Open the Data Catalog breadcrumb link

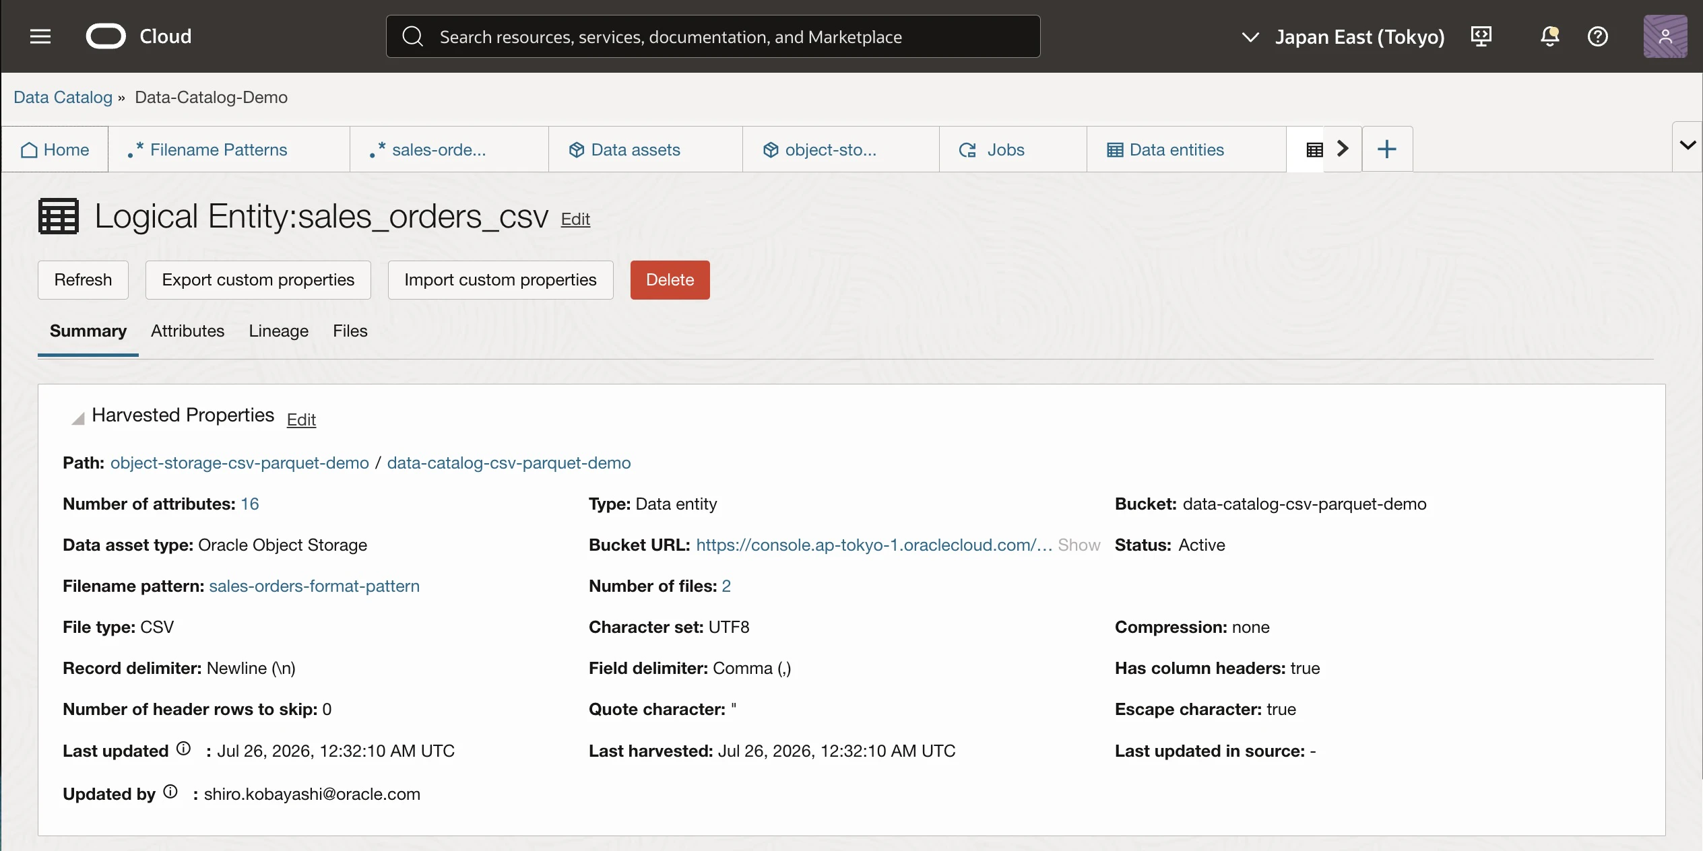click(63, 97)
